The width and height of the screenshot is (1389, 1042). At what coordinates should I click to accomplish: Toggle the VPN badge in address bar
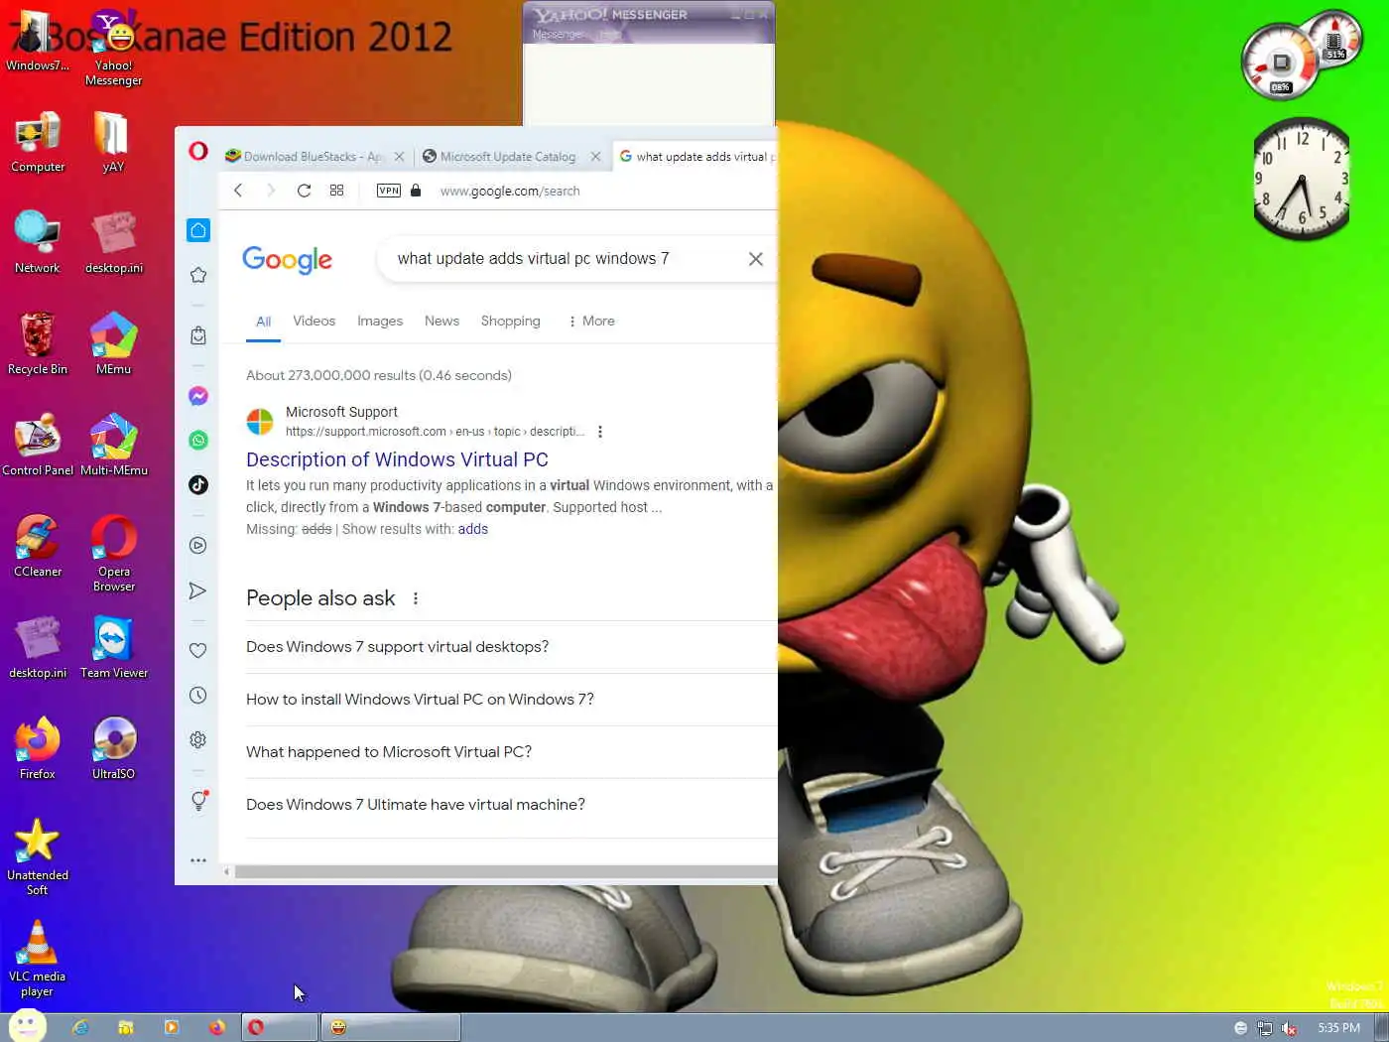pyautogui.click(x=389, y=191)
